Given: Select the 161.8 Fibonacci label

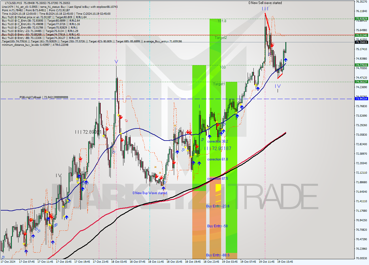Looking at the screenshot, I should [222, 21].
